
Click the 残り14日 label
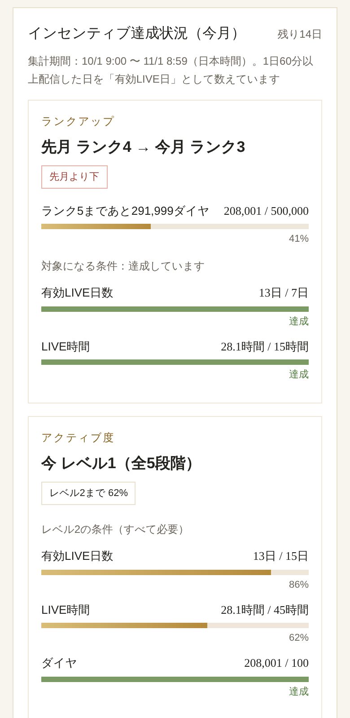(300, 34)
